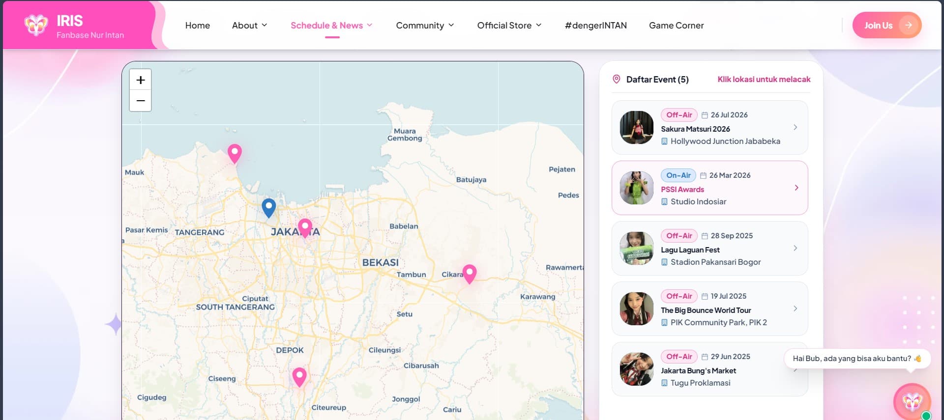The height and width of the screenshot is (420, 944).
Task: Select the pink map pin on Jakarta label
Action: [x=305, y=228]
